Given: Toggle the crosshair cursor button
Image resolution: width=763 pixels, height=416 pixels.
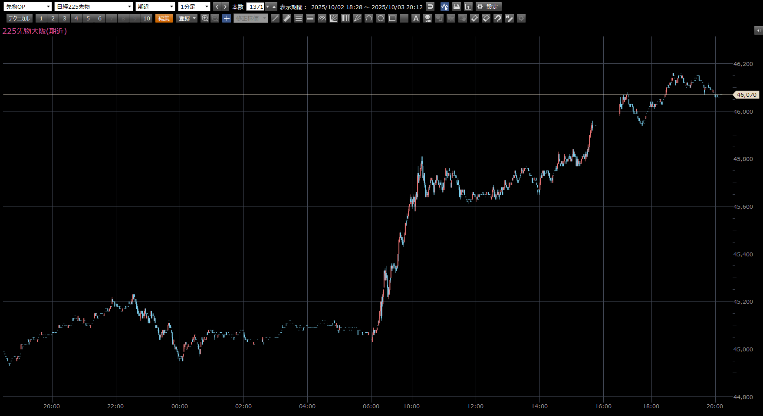Looking at the screenshot, I should (x=227, y=18).
